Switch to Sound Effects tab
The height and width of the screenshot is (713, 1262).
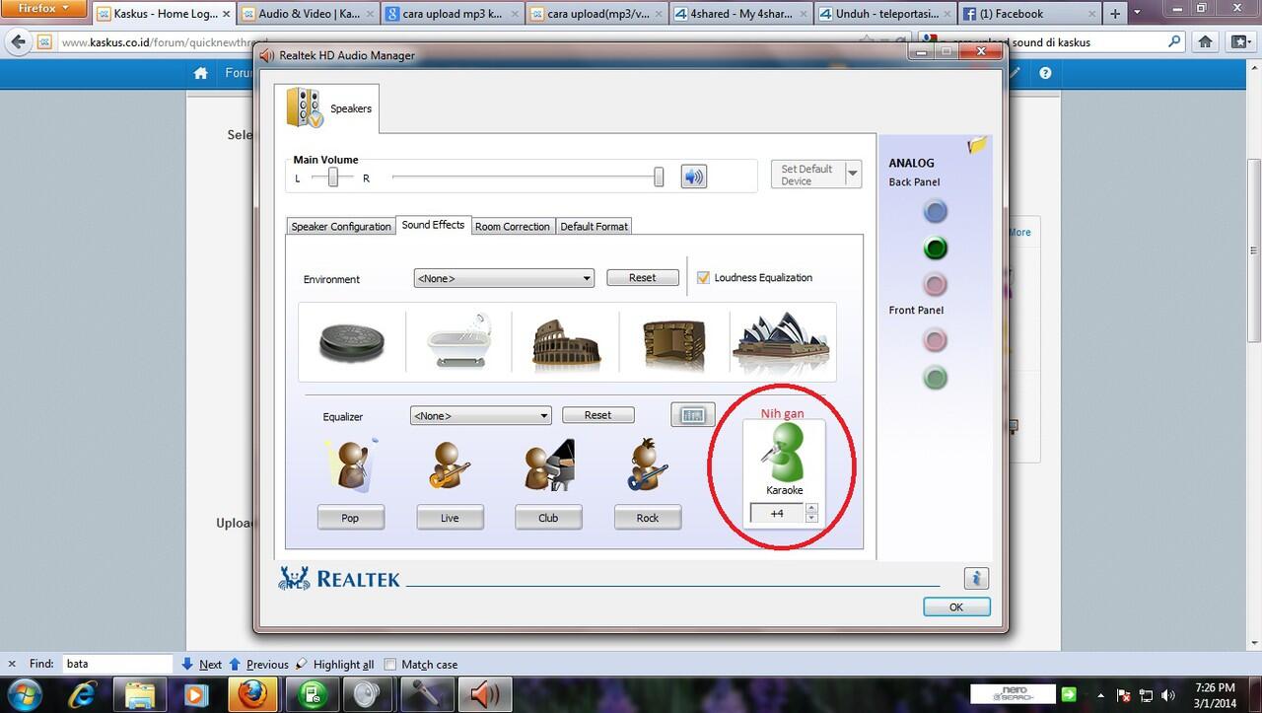pos(433,225)
